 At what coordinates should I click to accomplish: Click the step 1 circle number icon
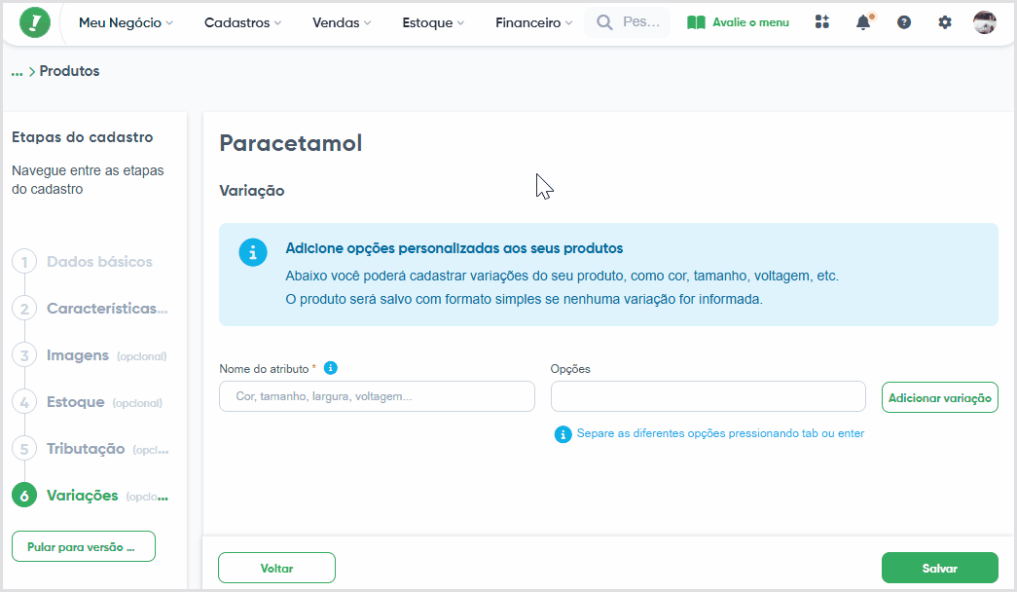click(24, 262)
